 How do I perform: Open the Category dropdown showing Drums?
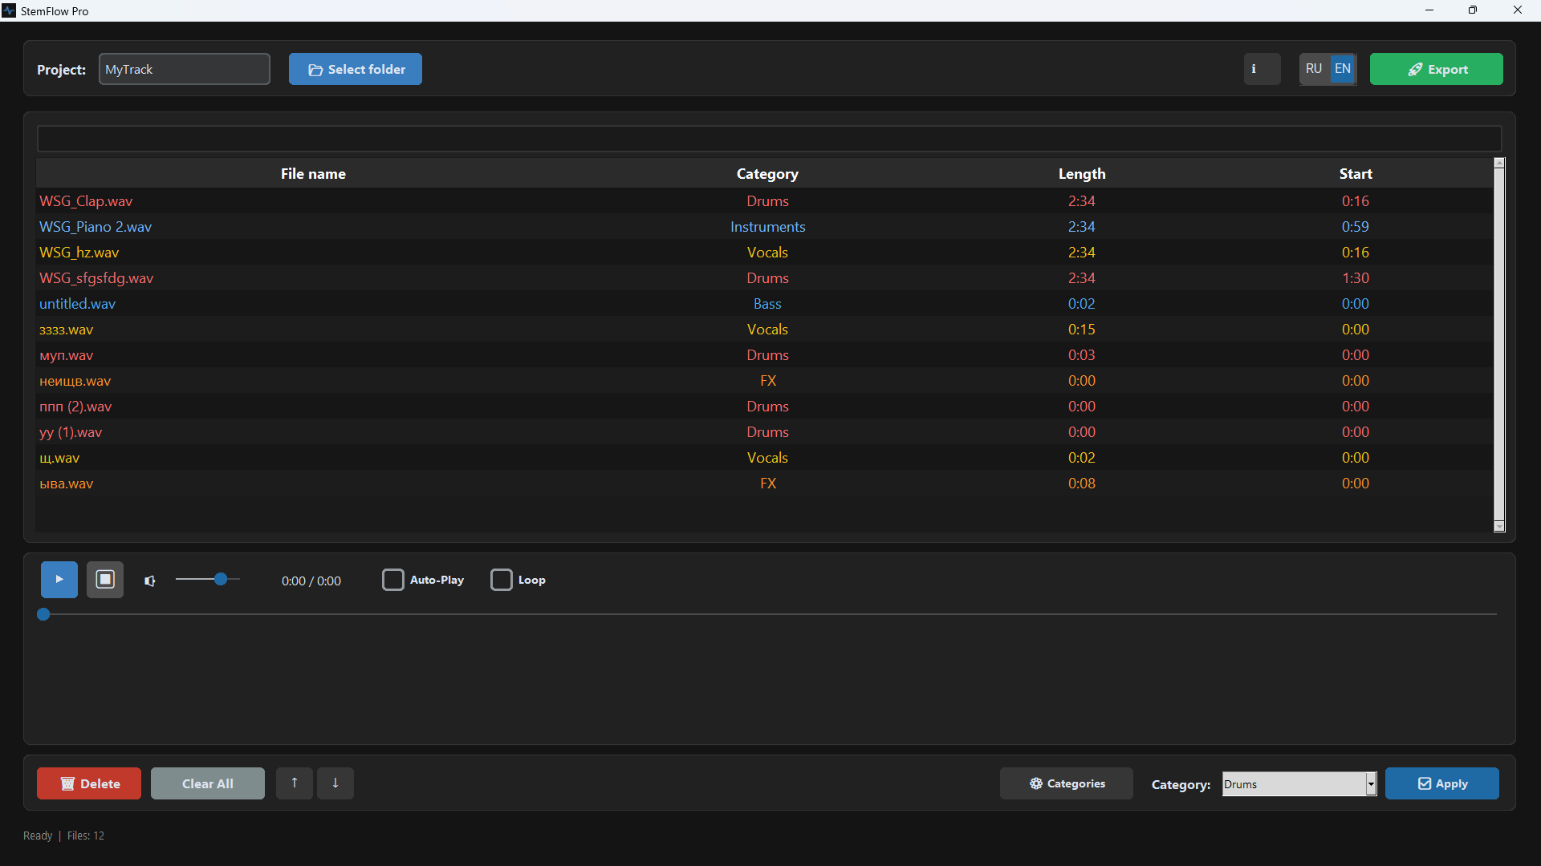(1299, 784)
